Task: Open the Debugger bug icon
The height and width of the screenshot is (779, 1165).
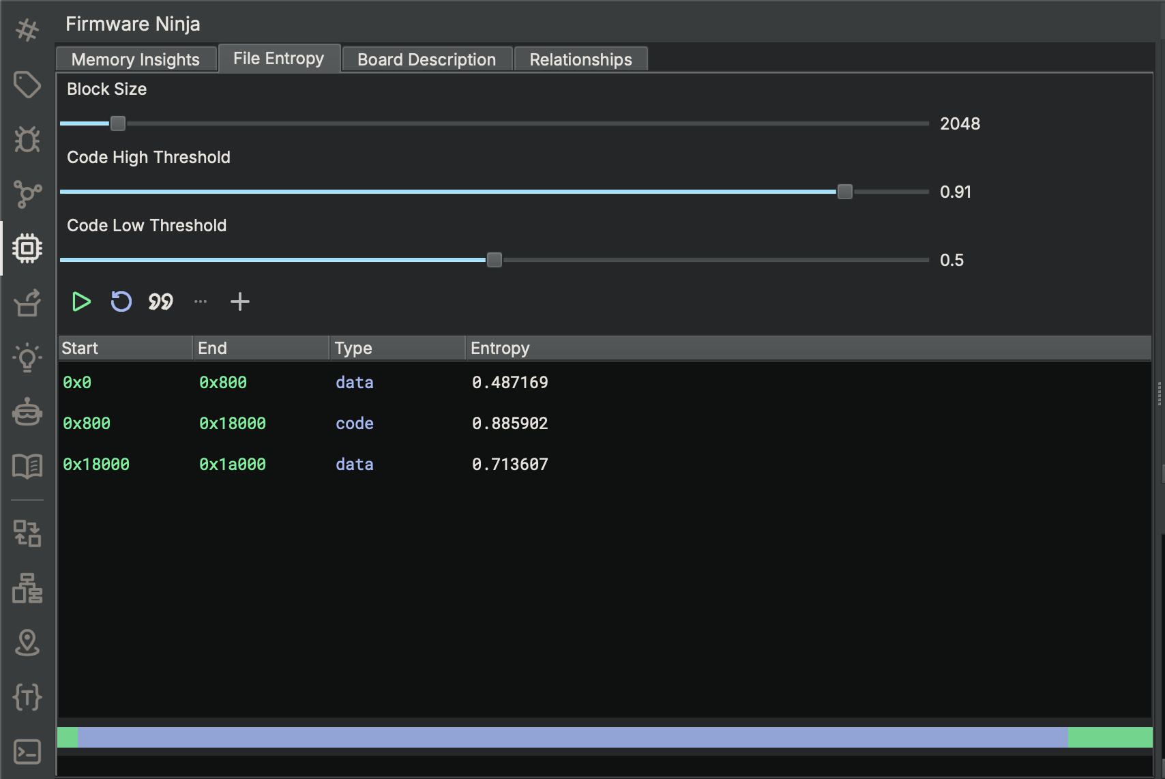Action: pos(27,139)
